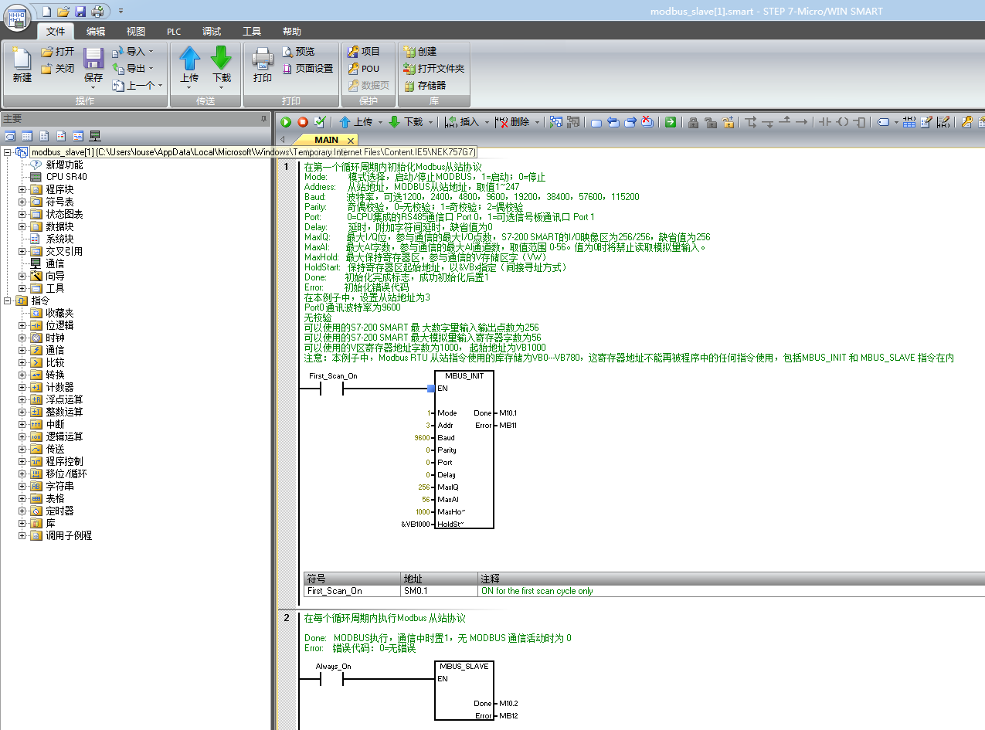Viewport: 985px width, 730px height.
Task: Collapse the 指令 instruction tree root
Action: click(x=8, y=300)
